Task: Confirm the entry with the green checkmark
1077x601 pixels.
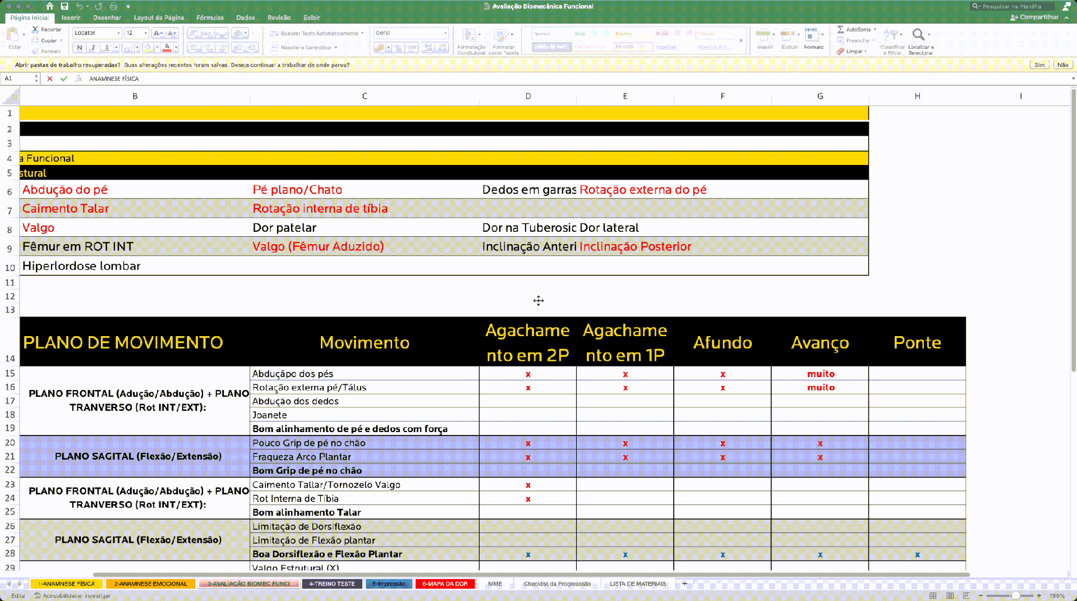Action: [x=64, y=79]
